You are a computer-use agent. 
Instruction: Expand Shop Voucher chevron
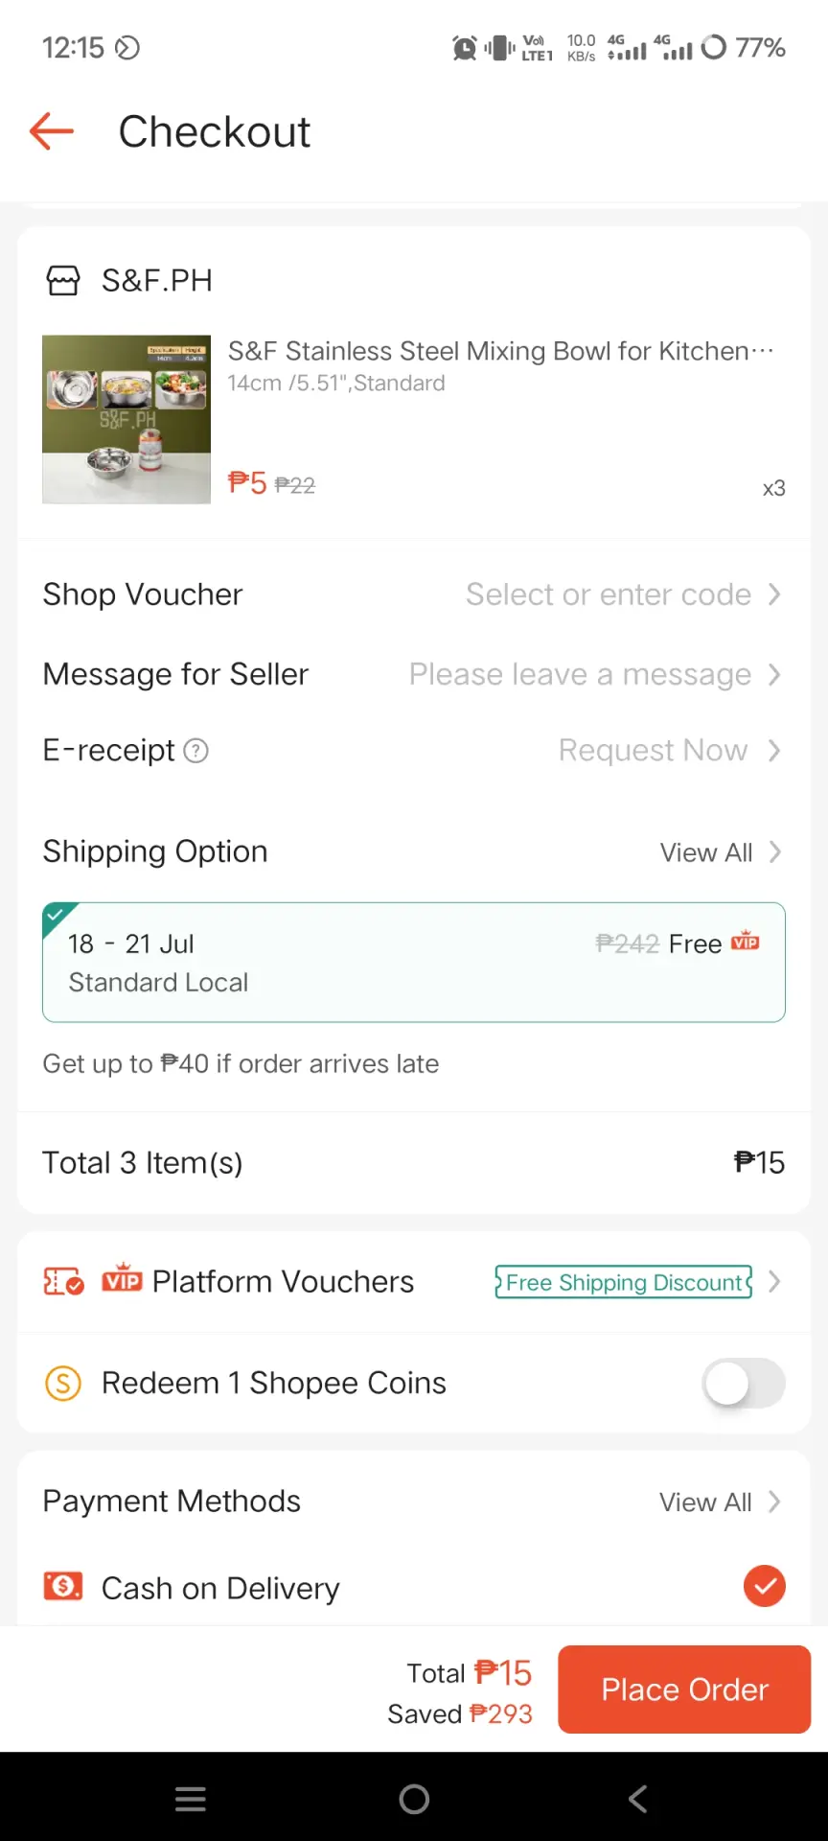[x=774, y=594]
